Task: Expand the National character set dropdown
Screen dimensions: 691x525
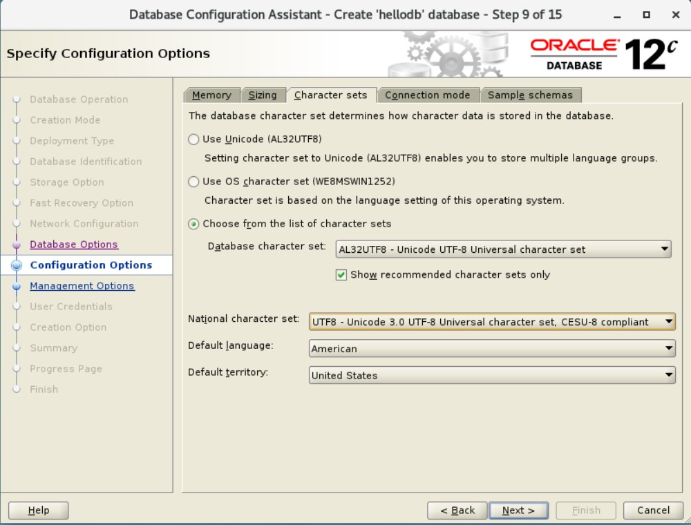Action: [492, 322]
